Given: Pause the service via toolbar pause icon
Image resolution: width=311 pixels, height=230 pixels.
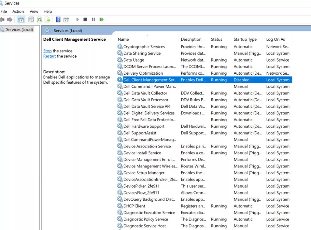Looking at the screenshot, I should click(x=93, y=19).
